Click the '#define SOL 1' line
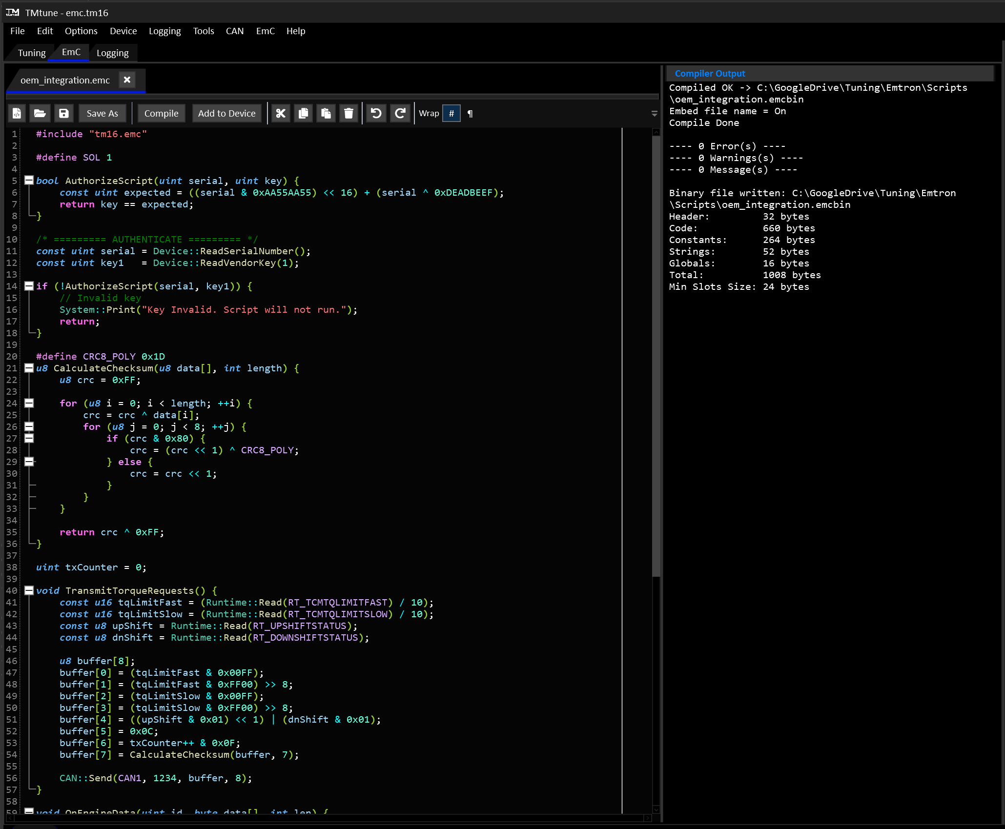This screenshot has width=1005, height=829. point(74,157)
